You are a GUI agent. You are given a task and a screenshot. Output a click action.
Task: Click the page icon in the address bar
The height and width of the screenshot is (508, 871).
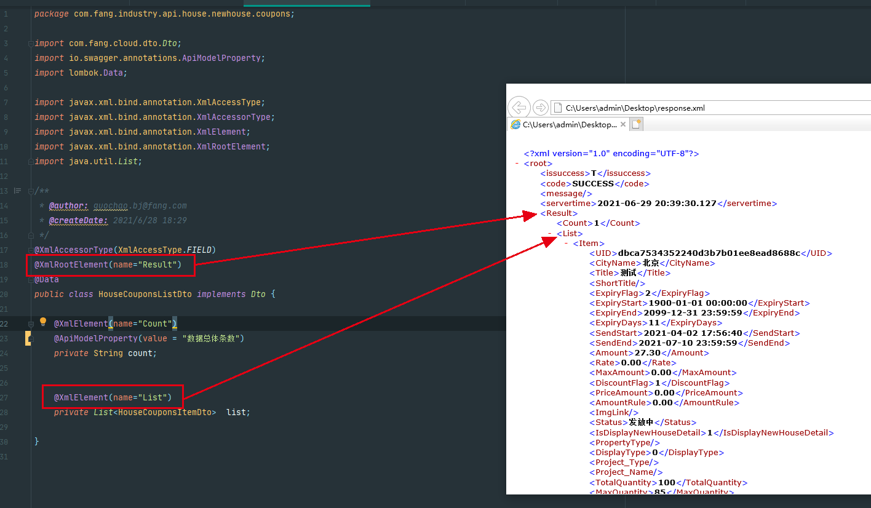coord(558,108)
